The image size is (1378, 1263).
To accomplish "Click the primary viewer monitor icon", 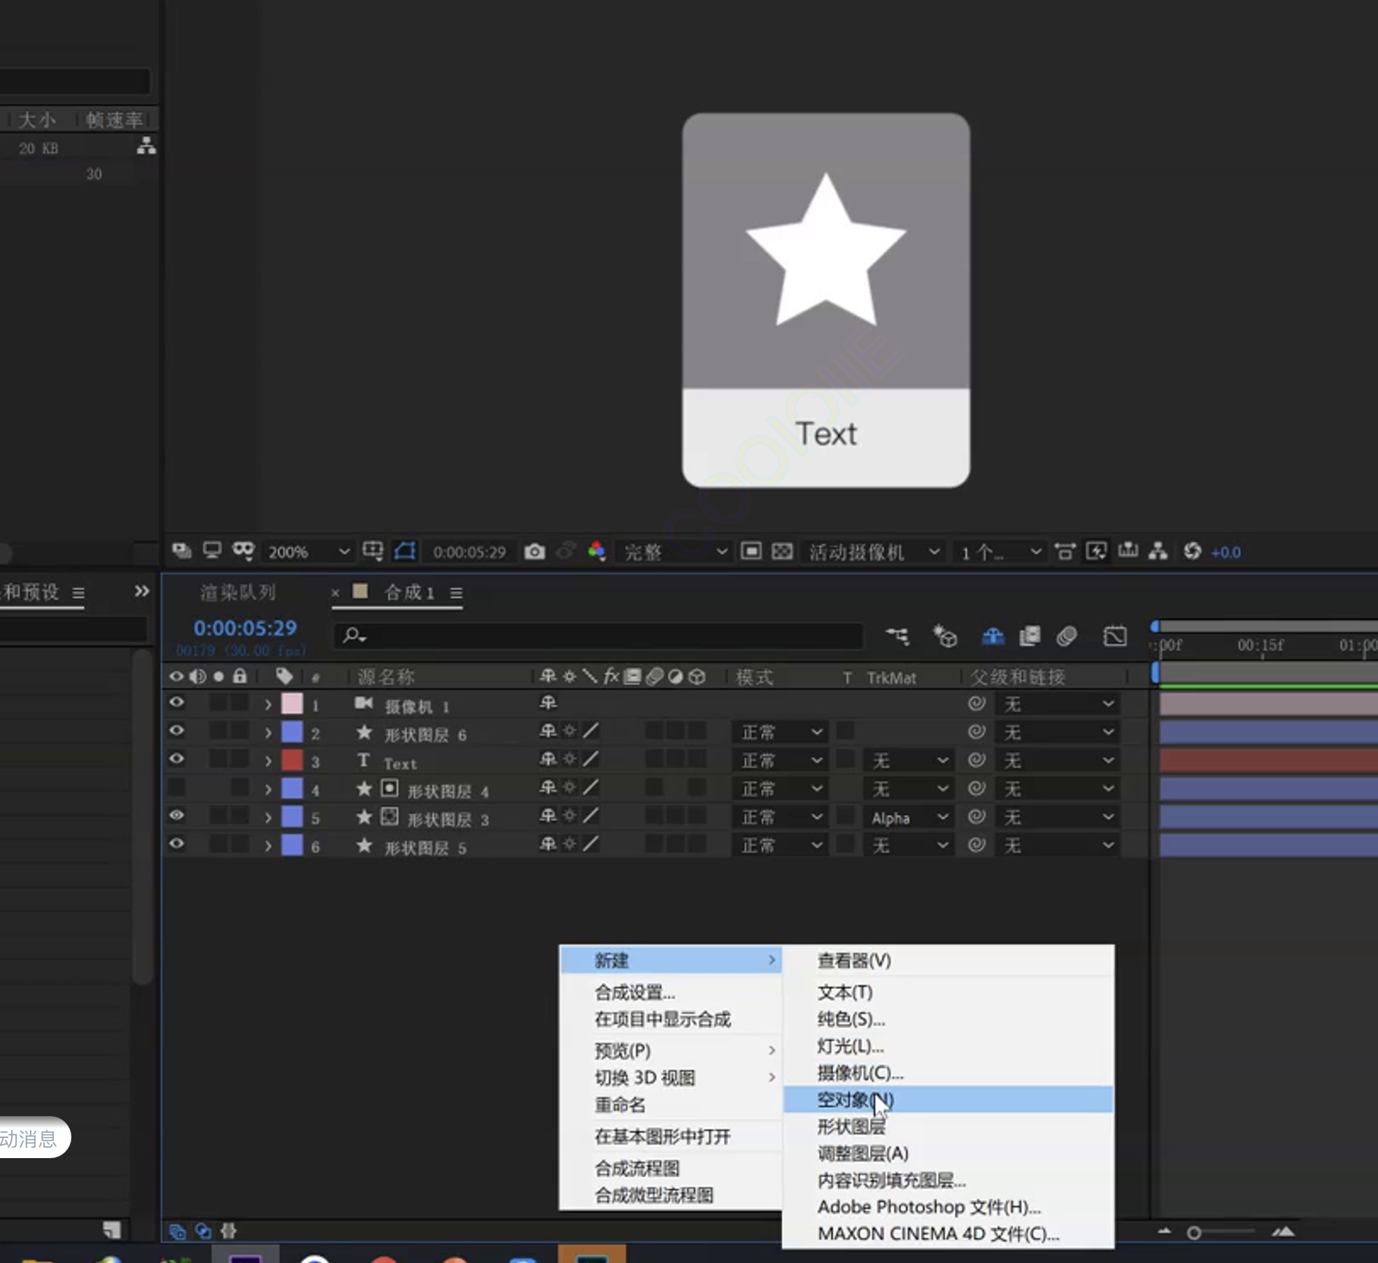I will point(212,552).
